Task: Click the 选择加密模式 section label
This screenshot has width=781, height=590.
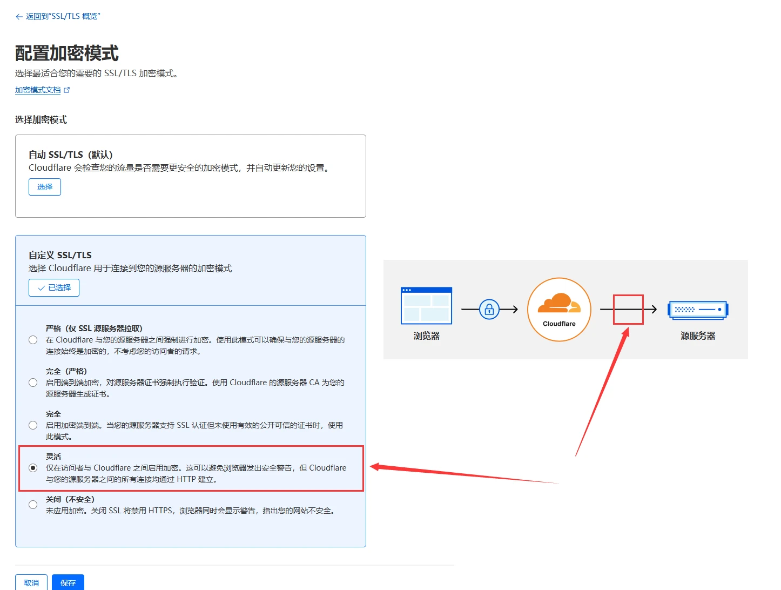Action: coord(41,120)
